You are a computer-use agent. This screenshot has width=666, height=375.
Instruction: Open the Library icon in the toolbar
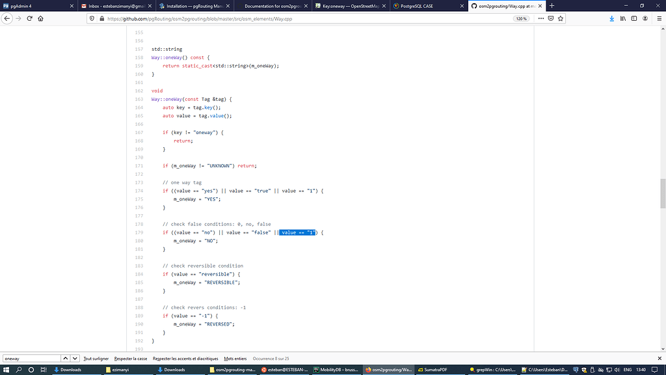(x=622, y=19)
